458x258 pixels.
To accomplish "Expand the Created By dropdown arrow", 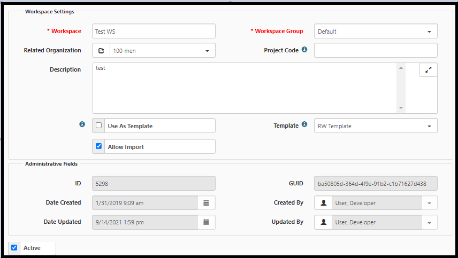I will pos(429,203).
